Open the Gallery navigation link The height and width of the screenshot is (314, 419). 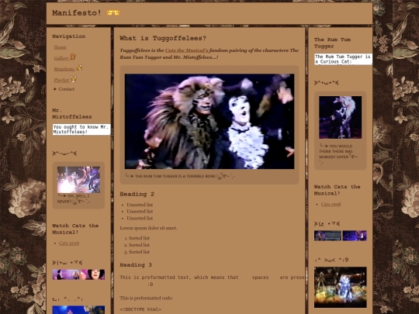point(61,58)
